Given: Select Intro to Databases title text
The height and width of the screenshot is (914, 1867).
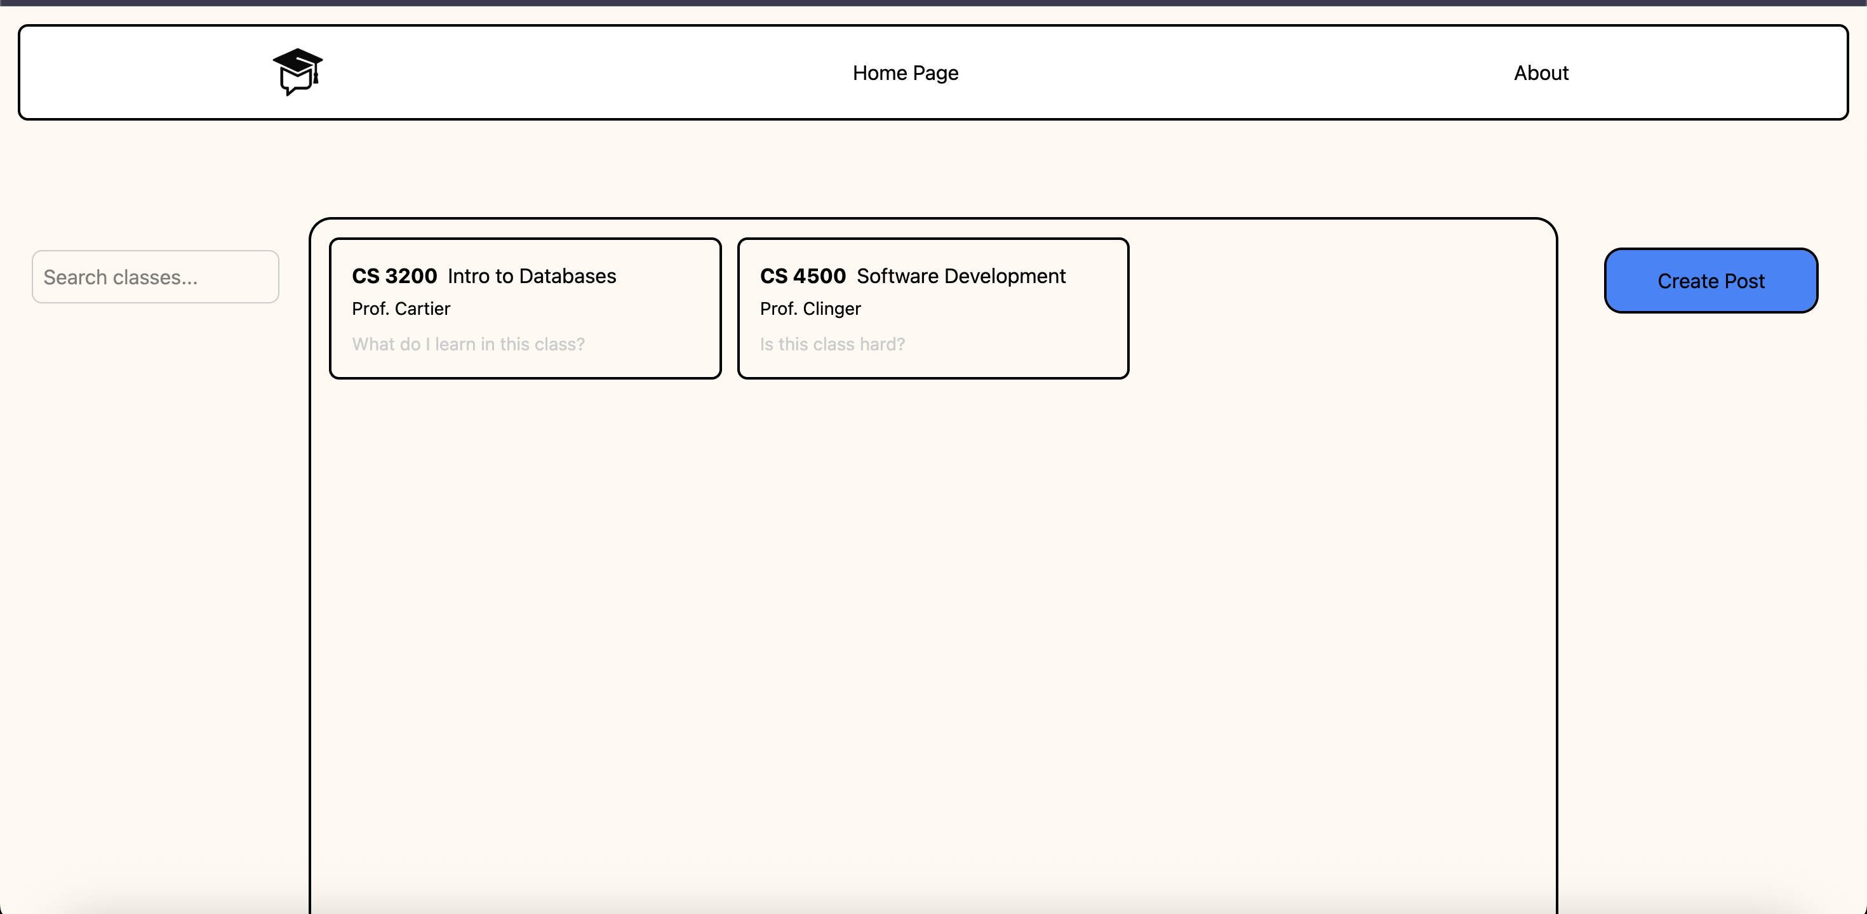Looking at the screenshot, I should [x=532, y=276].
